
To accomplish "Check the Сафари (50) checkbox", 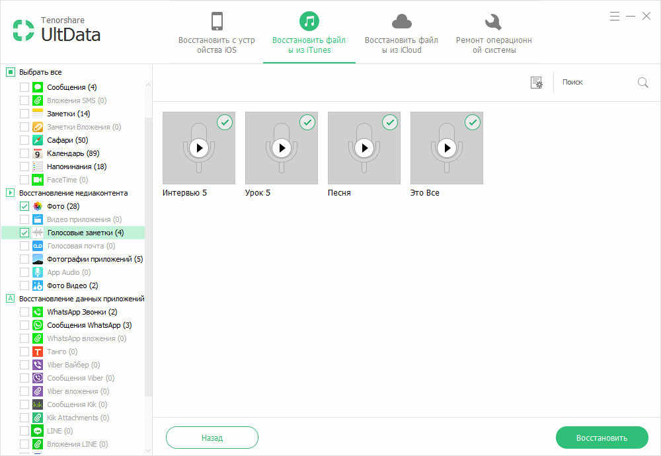I will (24, 140).
